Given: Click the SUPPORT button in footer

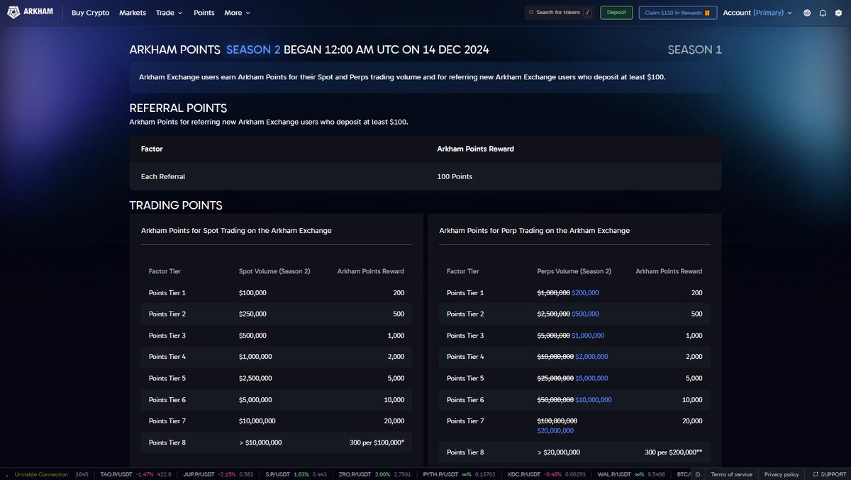Looking at the screenshot, I should [x=828, y=474].
